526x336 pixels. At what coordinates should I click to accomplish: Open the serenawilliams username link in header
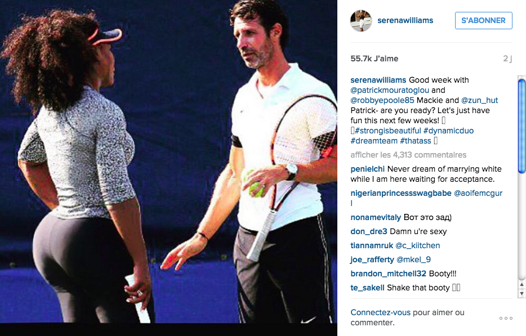pos(405,20)
